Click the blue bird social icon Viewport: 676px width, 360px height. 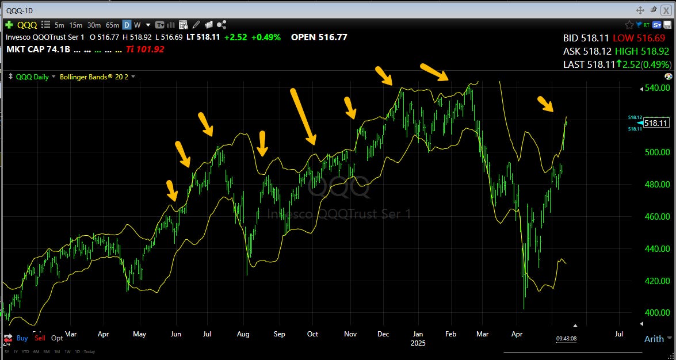pyautogui.click(x=639, y=25)
